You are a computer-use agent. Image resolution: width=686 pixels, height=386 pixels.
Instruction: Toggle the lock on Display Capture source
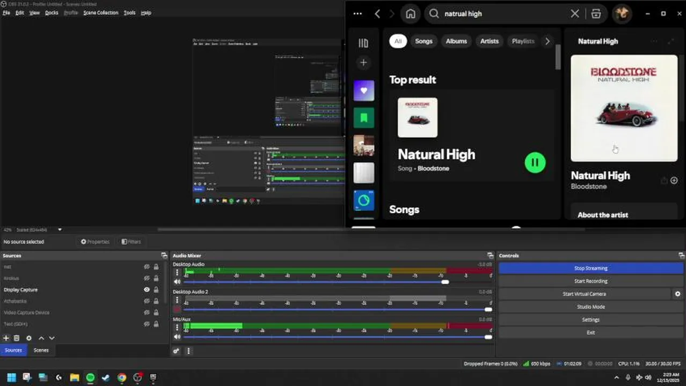pyautogui.click(x=156, y=289)
